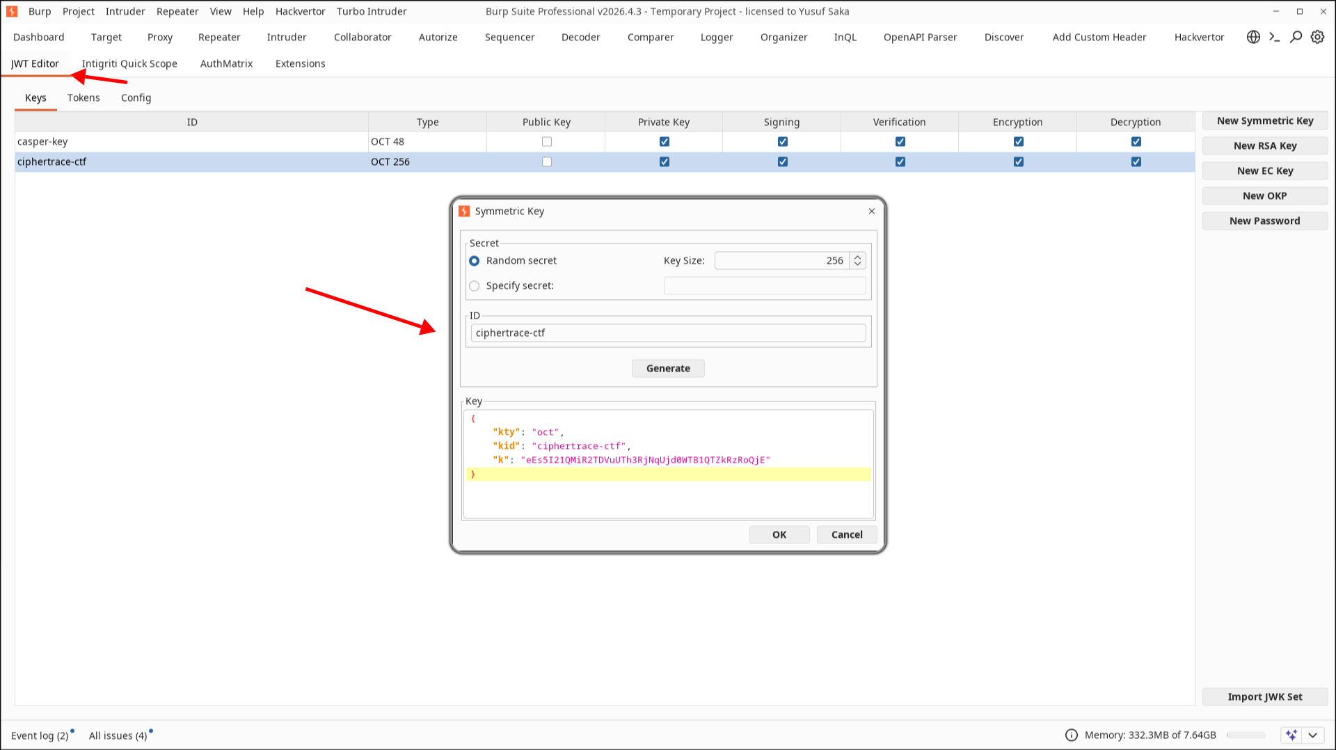
Task: Open the globe browser icon
Action: 1253,37
